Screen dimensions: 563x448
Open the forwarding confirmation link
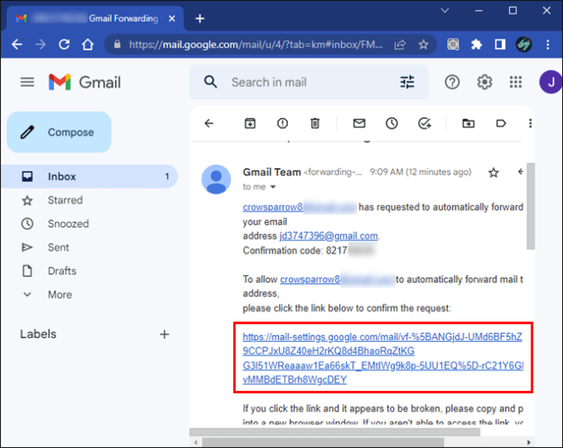coord(383,358)
